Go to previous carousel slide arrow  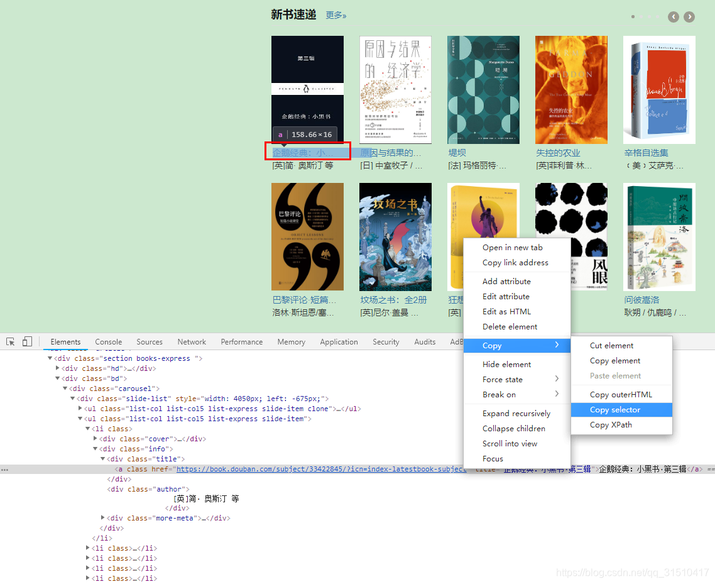click(674, 17)
